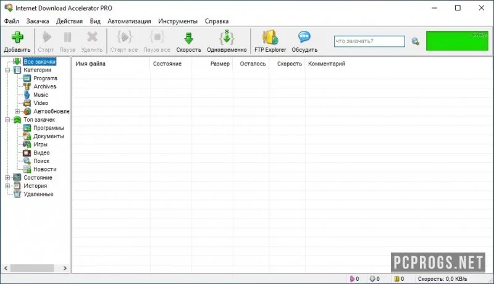
Task: Click the sidebar horizontal scrollbar thumb
Action: [32, 269]
